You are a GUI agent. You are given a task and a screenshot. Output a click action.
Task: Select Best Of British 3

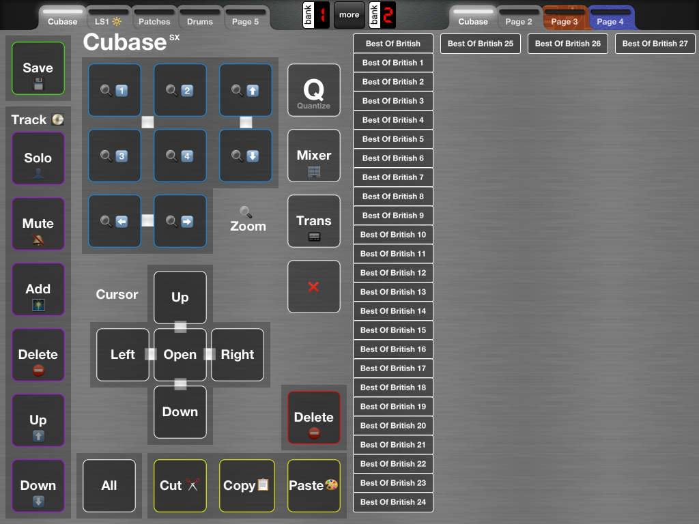[x=393, y=101]
